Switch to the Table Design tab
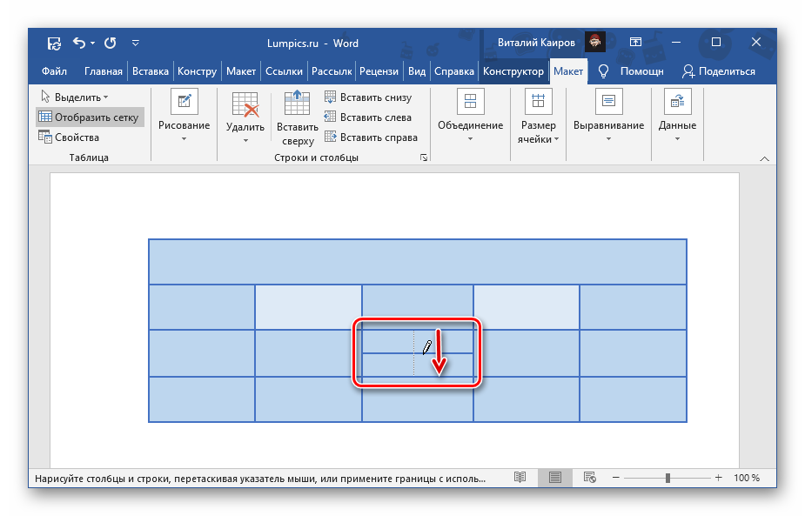 (x=513, y=71)
